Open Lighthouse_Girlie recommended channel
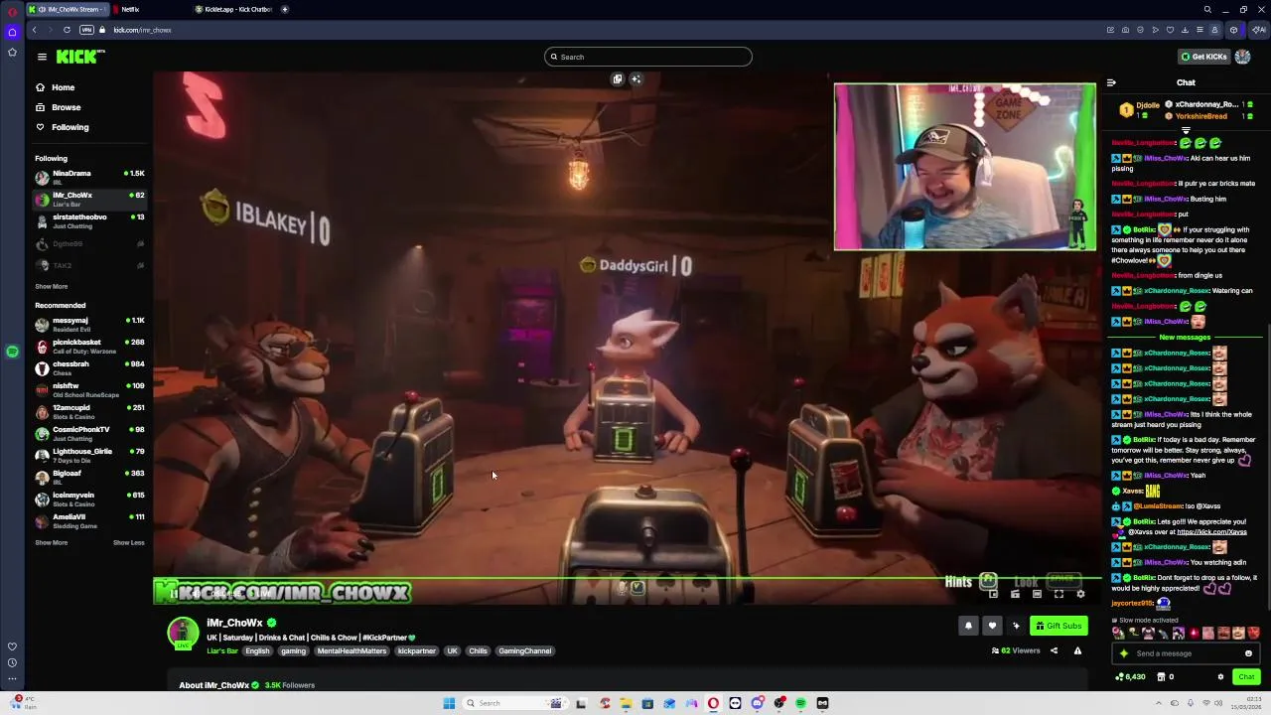This screenshot has width=1271, height=715. point(89,455)
